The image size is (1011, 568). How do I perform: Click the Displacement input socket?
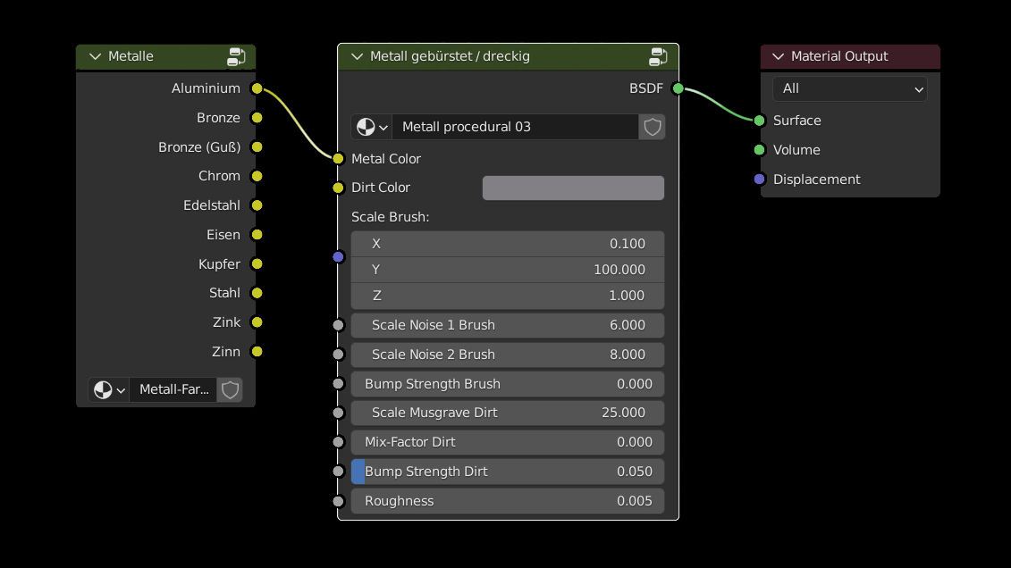click(x=760, y=180)
